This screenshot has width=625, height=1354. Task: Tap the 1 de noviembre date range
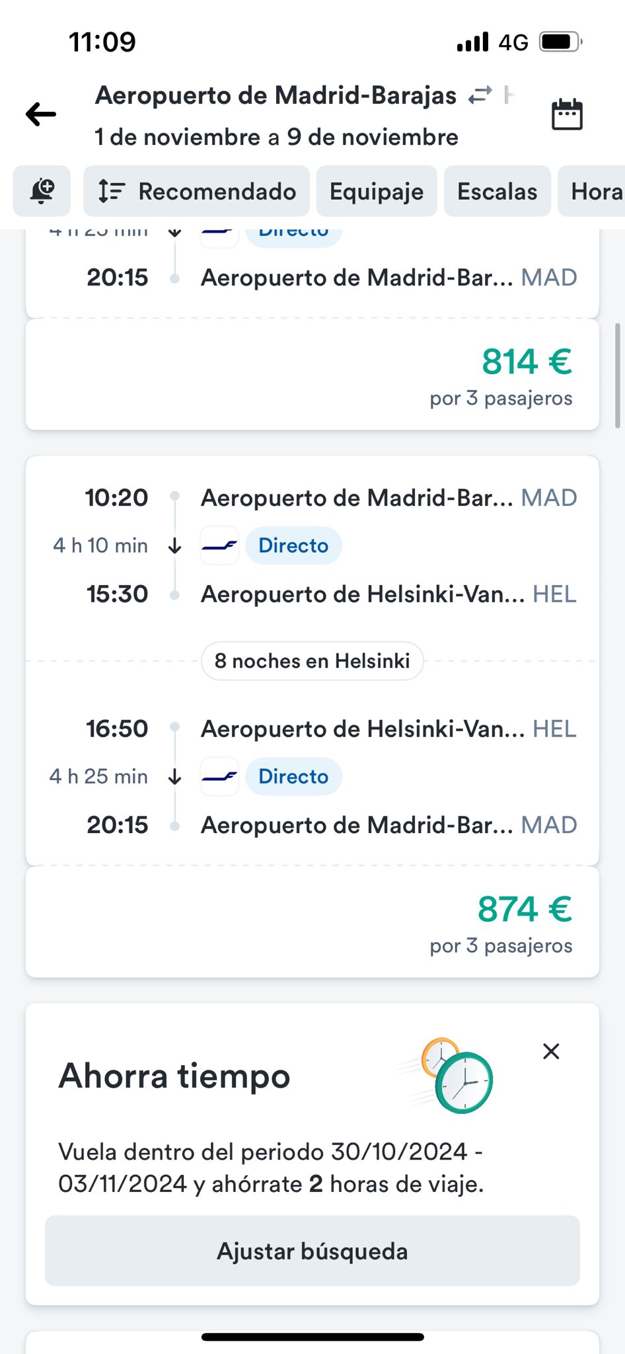pos(276,138)
